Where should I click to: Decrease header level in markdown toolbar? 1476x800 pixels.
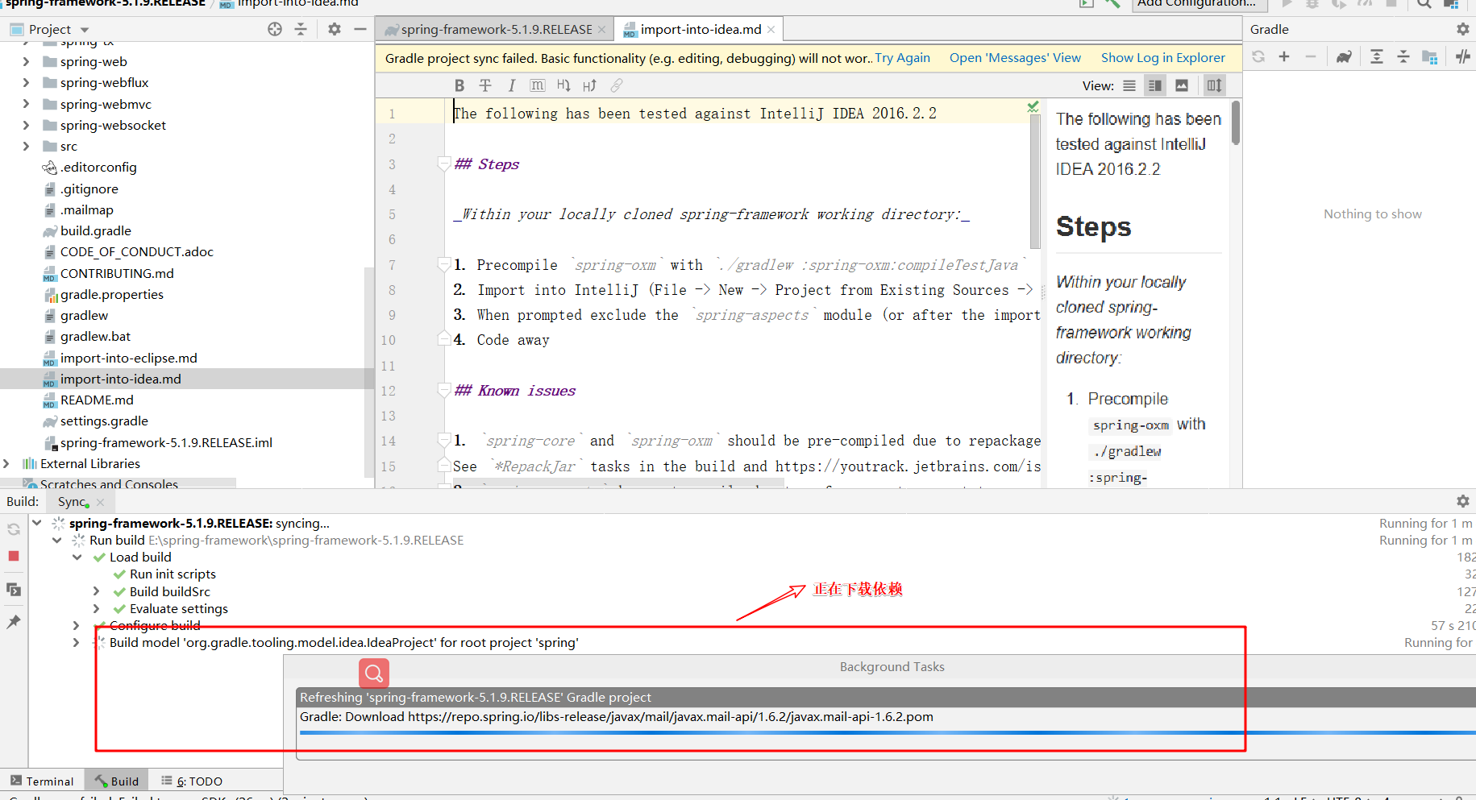click(x=563, y=85)
